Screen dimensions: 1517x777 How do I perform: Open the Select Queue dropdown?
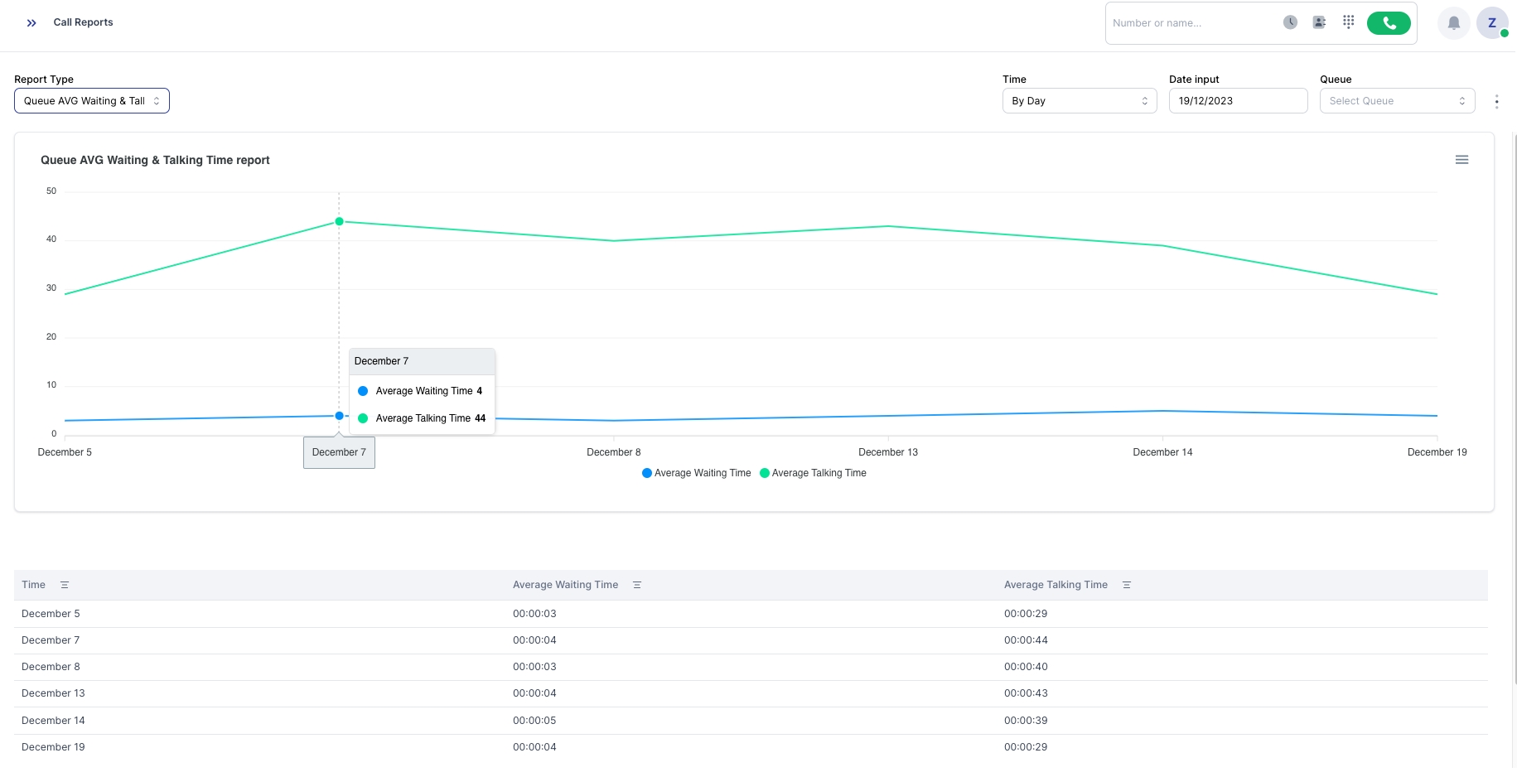point(1396,101)
